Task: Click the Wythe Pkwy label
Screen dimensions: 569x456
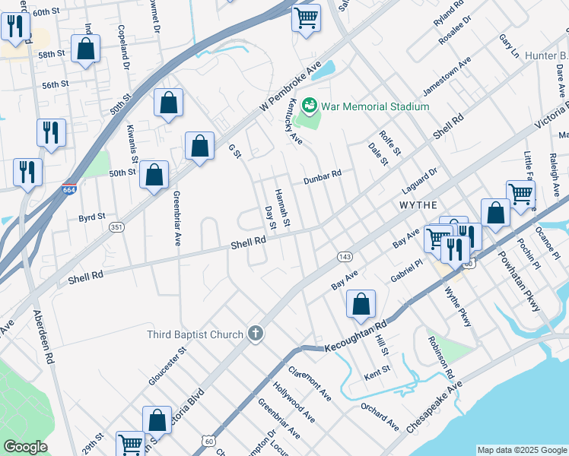Action: point(457,306)
